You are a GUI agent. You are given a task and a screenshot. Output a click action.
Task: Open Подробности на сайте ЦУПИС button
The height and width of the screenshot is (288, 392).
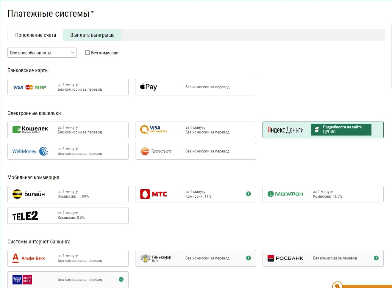[x=341, y=130]
